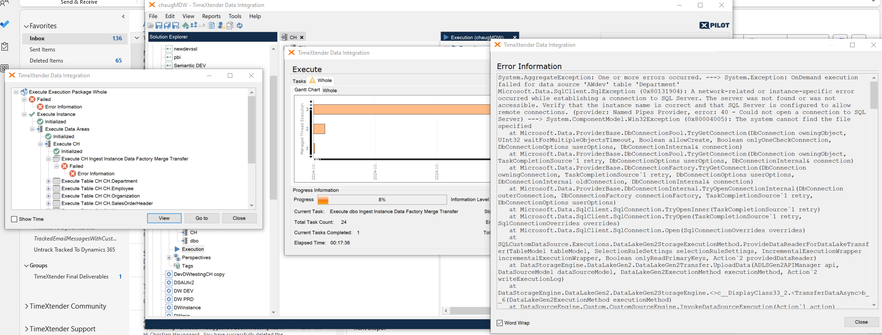
Task: Click the Execute Data Areas node icon
Action: [x=40, y=129]
